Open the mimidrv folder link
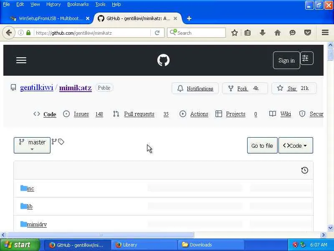Image resolution: width=334 pixels, height=251 pixels. pyautogui.click(x=37, y=224)
